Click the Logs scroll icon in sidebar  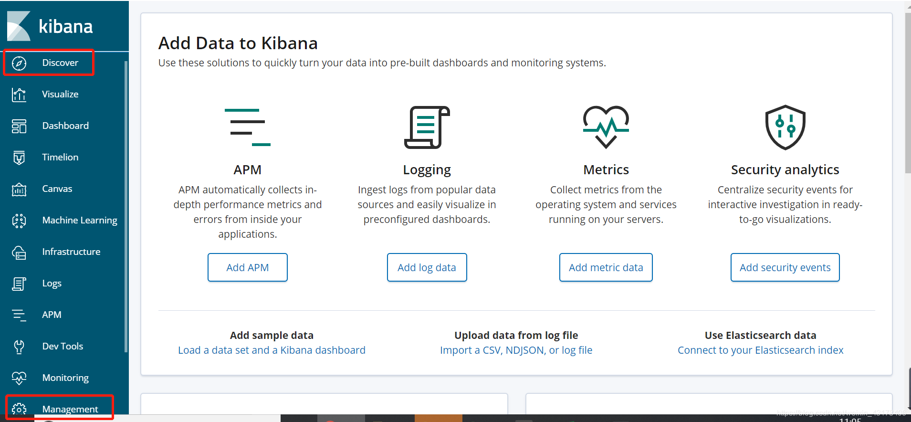(19, 284)
